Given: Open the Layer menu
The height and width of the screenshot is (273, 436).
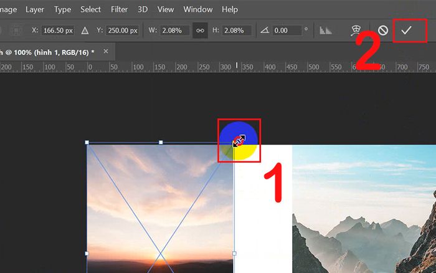Looking at the screenshot, I should 35,9.
